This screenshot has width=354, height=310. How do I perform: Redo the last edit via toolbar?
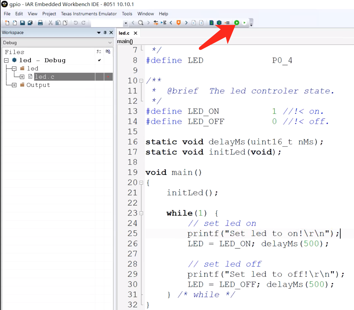(x=83, y=23)
